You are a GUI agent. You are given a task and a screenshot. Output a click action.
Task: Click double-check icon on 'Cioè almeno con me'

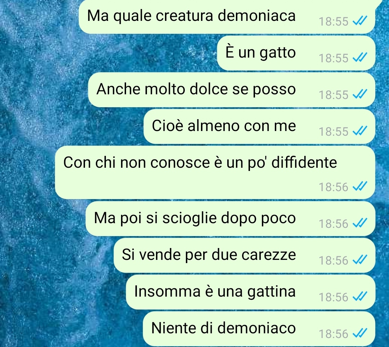point(360,131)
